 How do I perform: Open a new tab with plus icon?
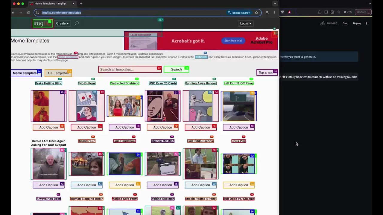pyautogui.click(x=81, y=4)
